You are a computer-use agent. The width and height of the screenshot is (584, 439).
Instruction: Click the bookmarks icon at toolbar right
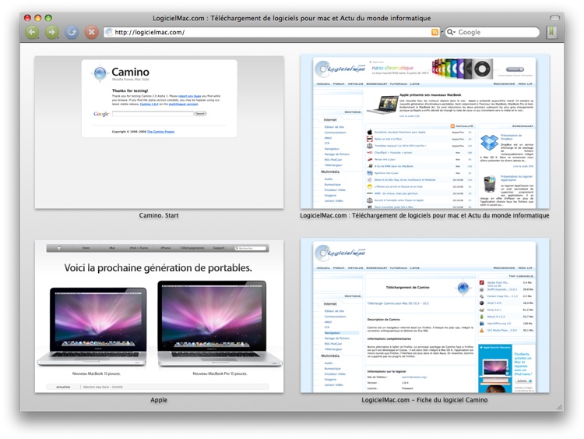551,32
